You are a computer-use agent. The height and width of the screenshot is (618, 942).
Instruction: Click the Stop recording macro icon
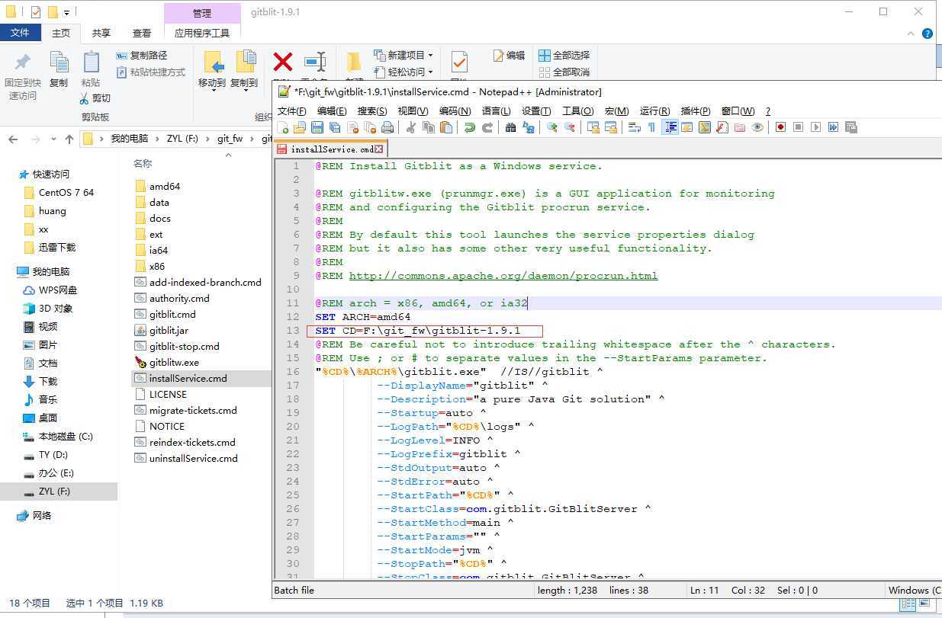tap(798, 127)
